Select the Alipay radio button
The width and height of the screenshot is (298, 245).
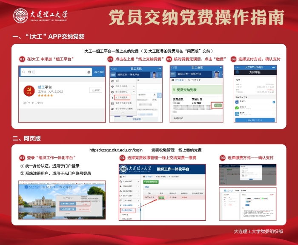tap(273, 114)
